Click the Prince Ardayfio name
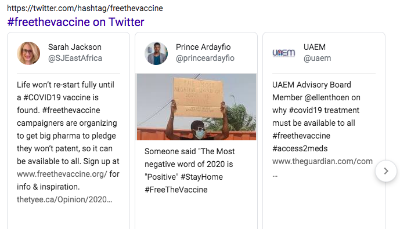The width and height of the screenshot is (400, 229). [x=203, y=47]
